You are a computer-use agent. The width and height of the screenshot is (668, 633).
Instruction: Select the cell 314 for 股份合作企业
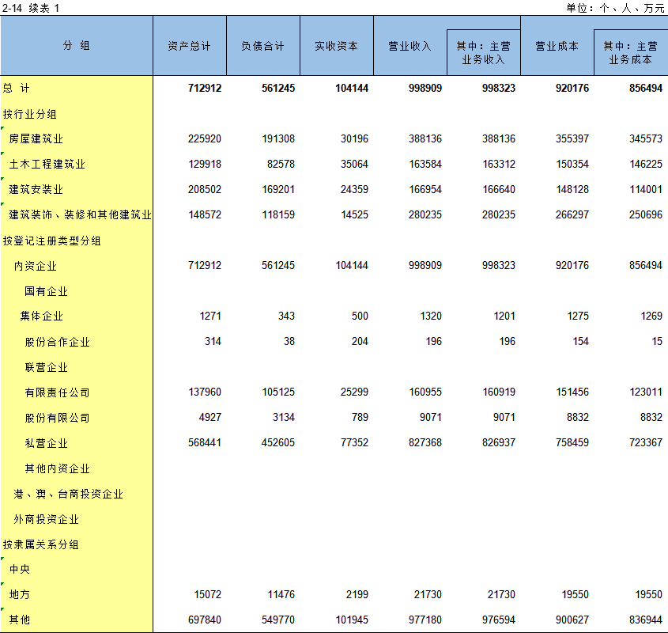tap(213, 341)
